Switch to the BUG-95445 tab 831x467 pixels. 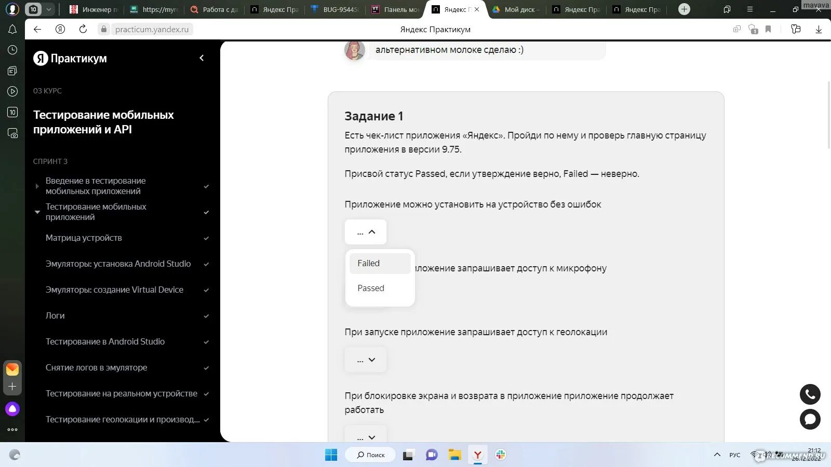pos(334,9)
